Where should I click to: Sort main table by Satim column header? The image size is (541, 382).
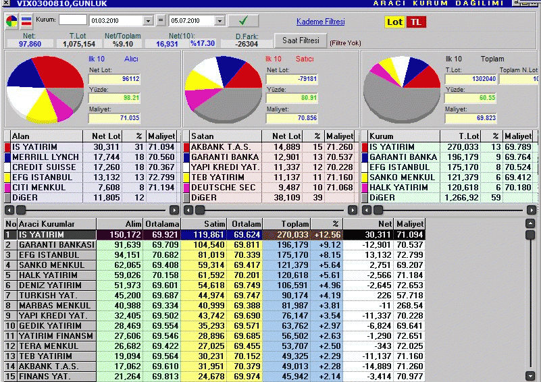pyautogui.click(x=204, y=224)
